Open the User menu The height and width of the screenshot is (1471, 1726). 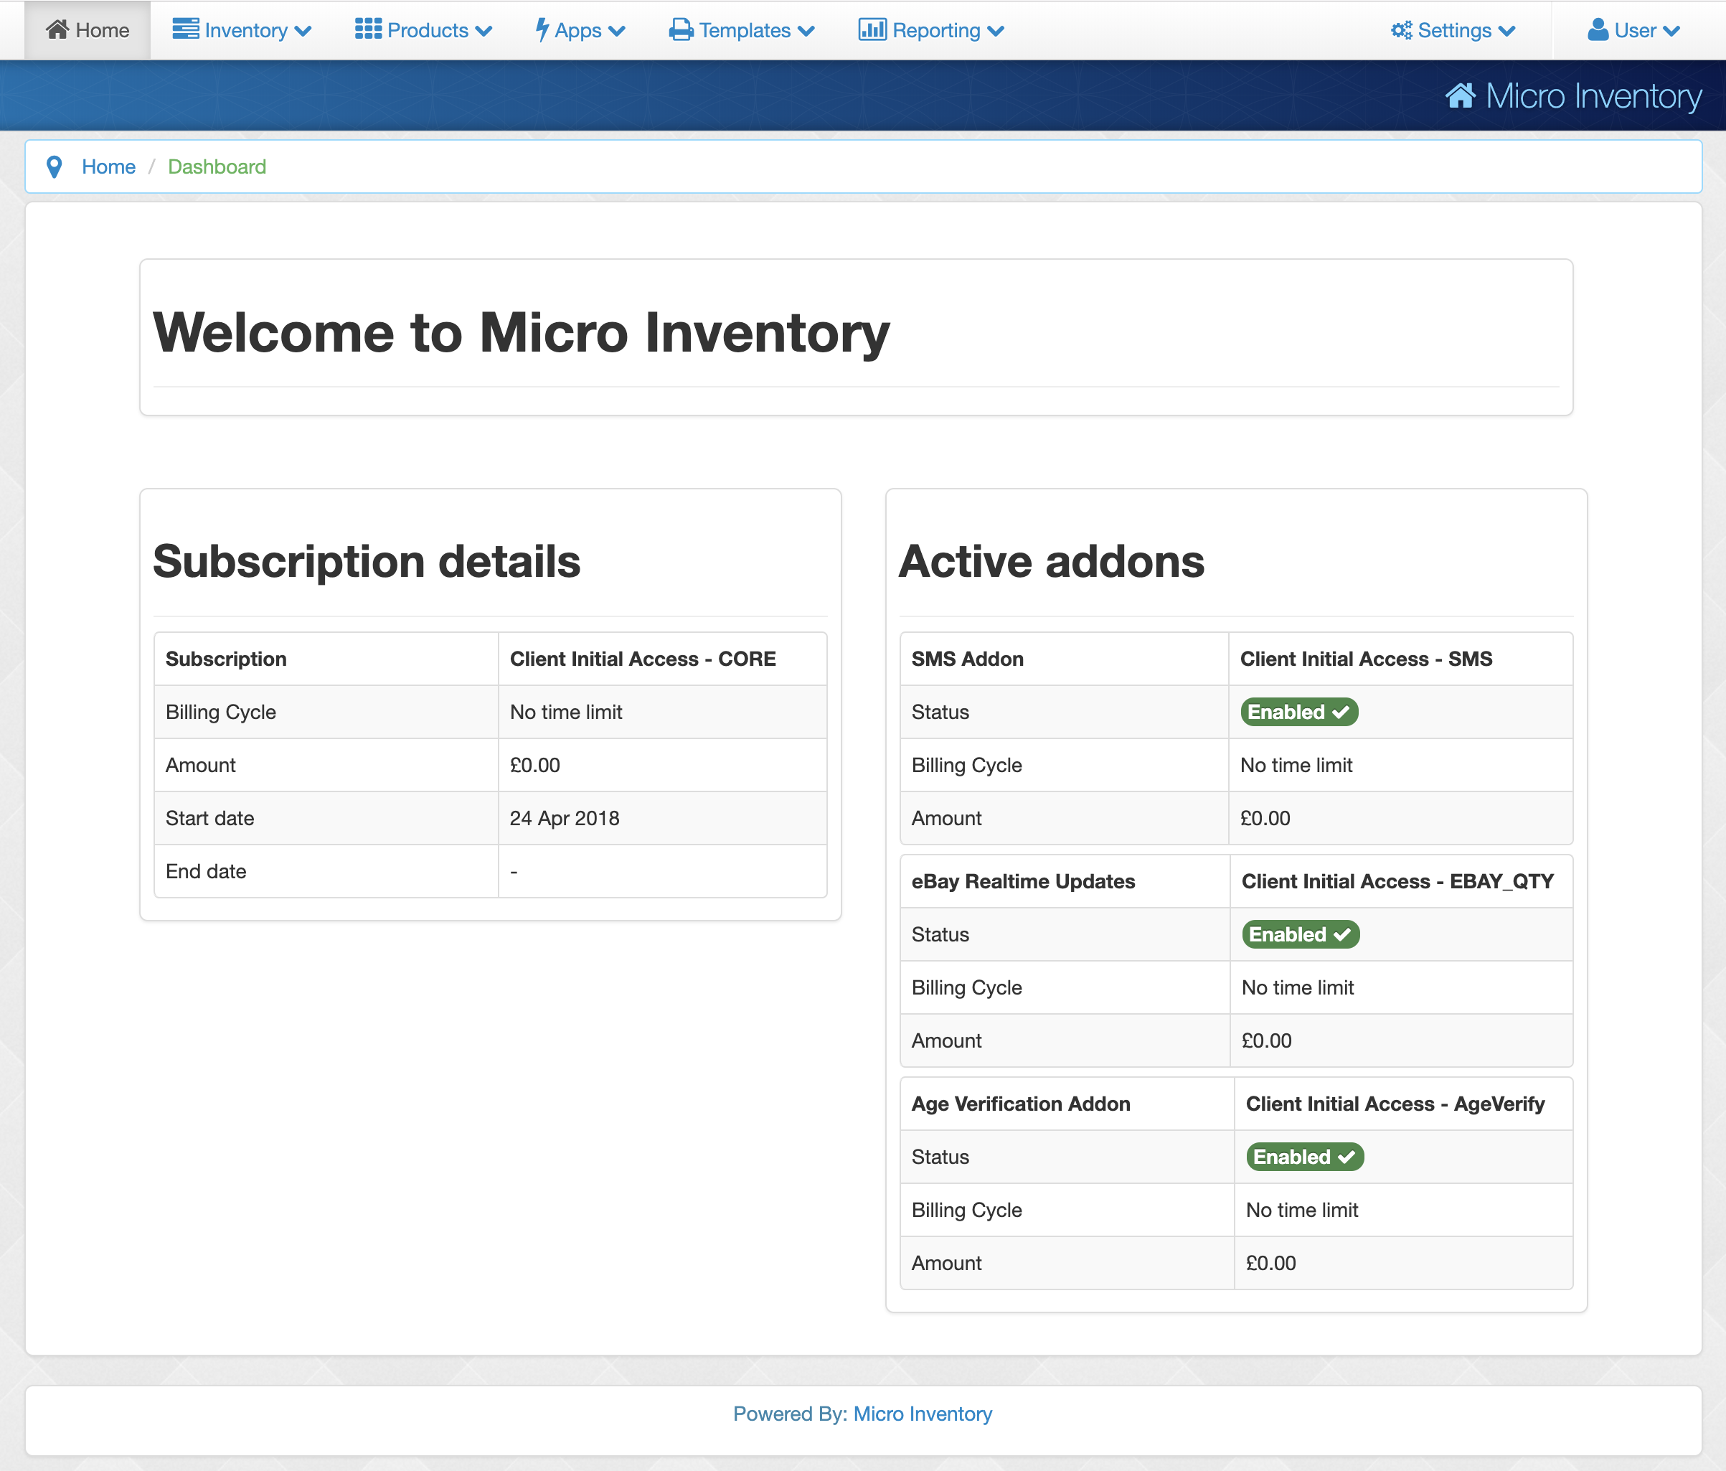pyautogui.click(x=1633, y=30)
